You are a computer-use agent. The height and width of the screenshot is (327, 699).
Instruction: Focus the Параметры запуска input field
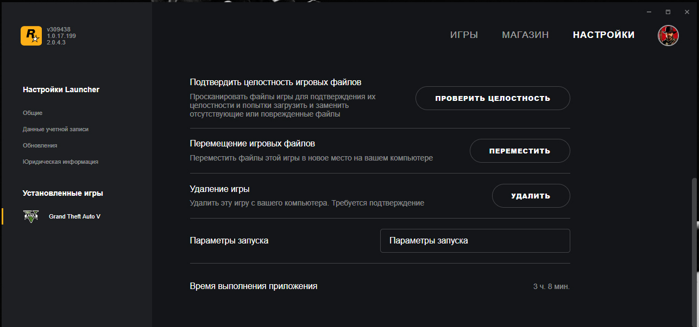pos(475,241)
